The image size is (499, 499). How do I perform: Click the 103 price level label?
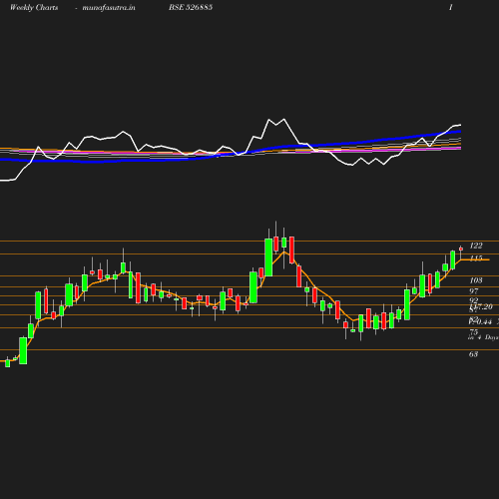pyautogui.click(x=476, y=280)
